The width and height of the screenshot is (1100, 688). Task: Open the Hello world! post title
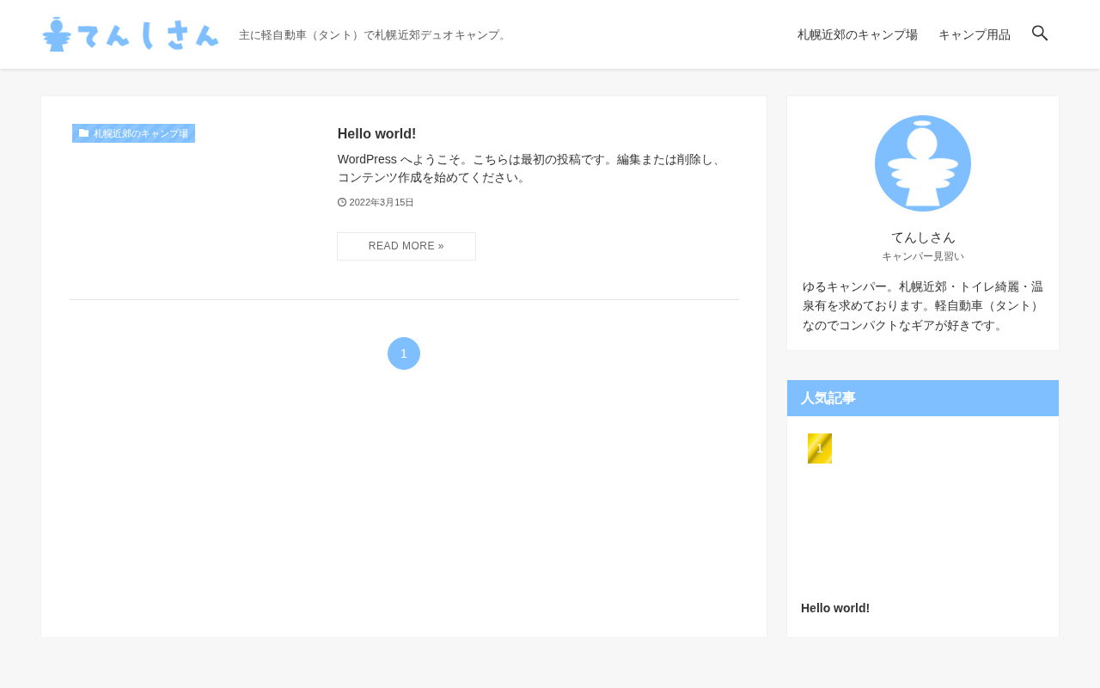point(376,133)
